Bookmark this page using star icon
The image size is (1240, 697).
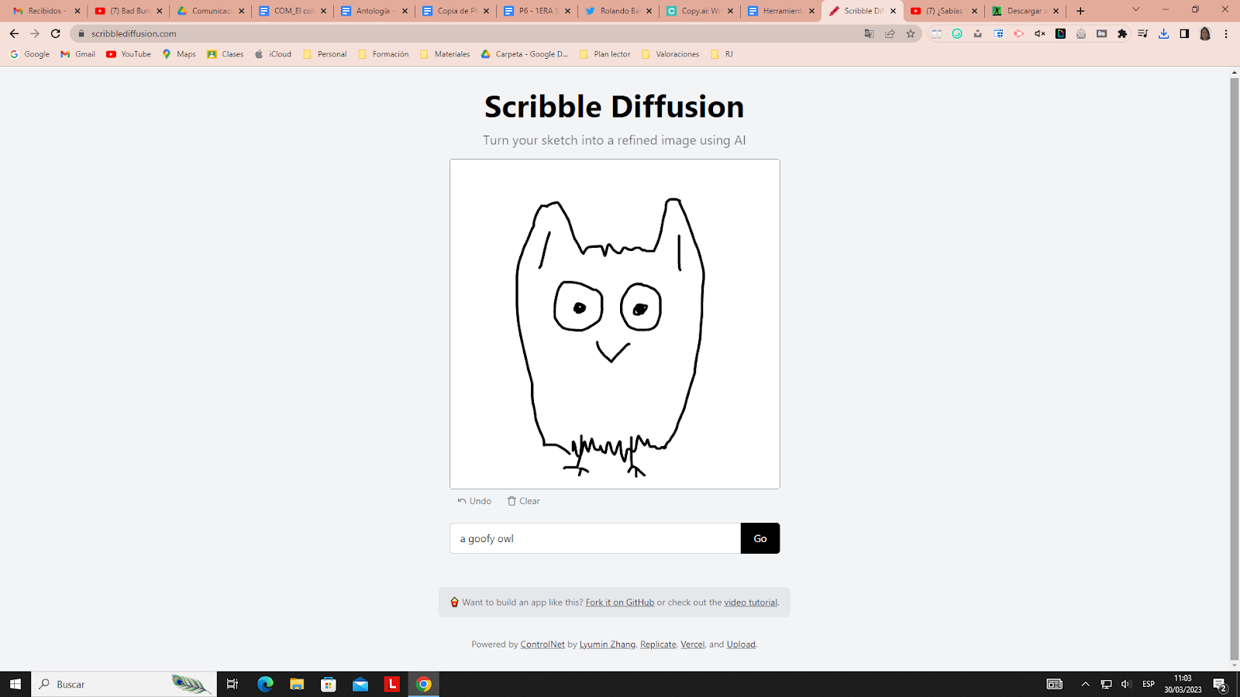pos(911,33)
